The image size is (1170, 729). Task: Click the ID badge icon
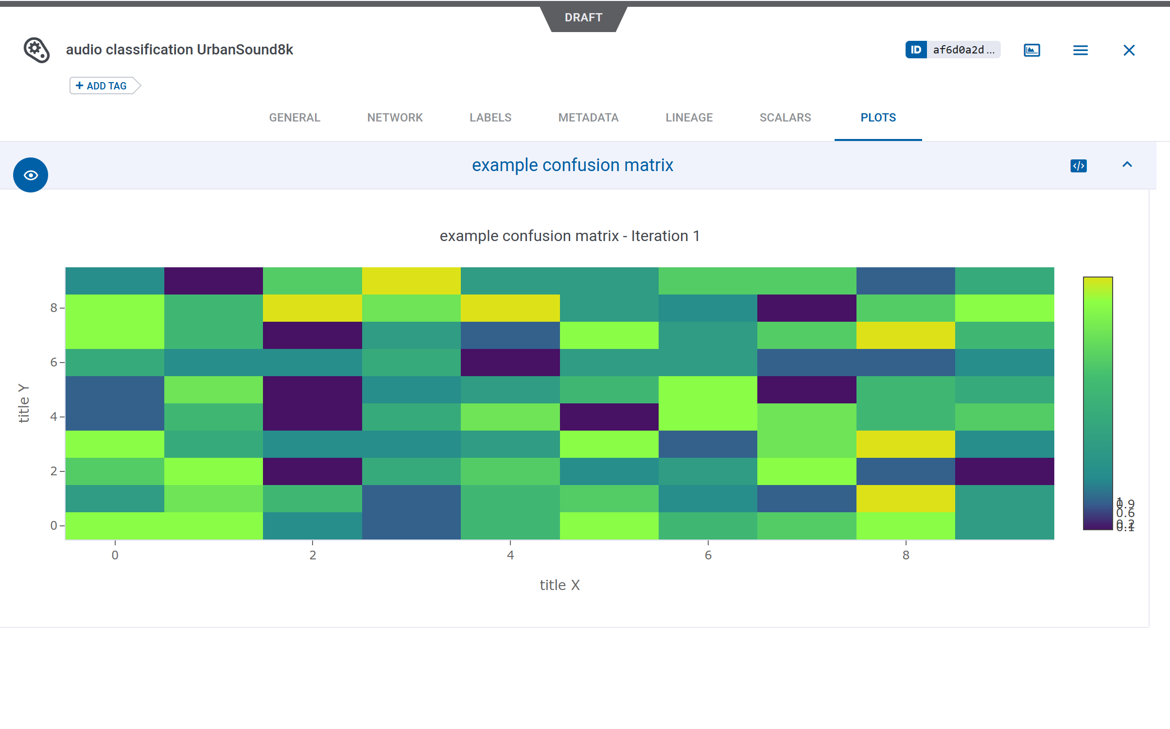916,50
